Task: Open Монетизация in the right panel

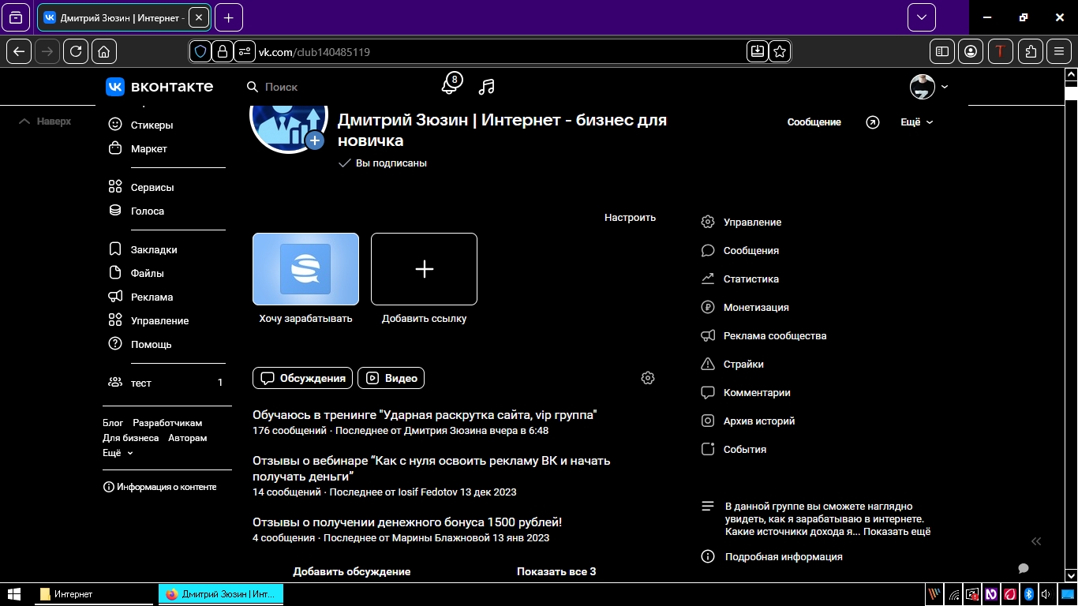Action: [x=755, y=307]
